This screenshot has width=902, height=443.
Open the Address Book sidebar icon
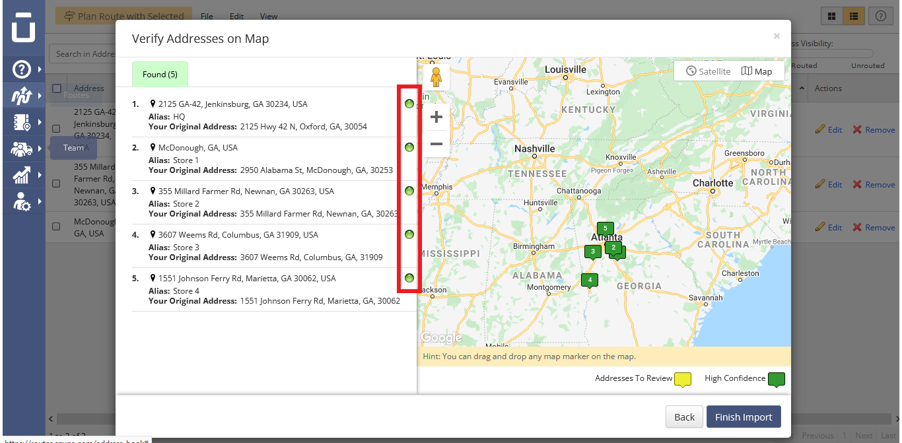pyautogui.click(x=22, y=122)
